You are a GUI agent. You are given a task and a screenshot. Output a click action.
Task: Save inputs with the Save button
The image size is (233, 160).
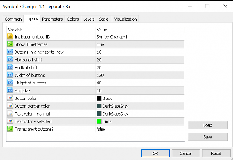click(x=208, y=137)
